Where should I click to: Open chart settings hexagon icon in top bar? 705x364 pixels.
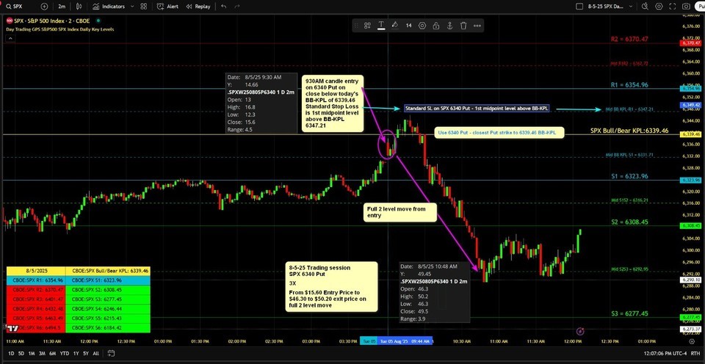[659, 7]
